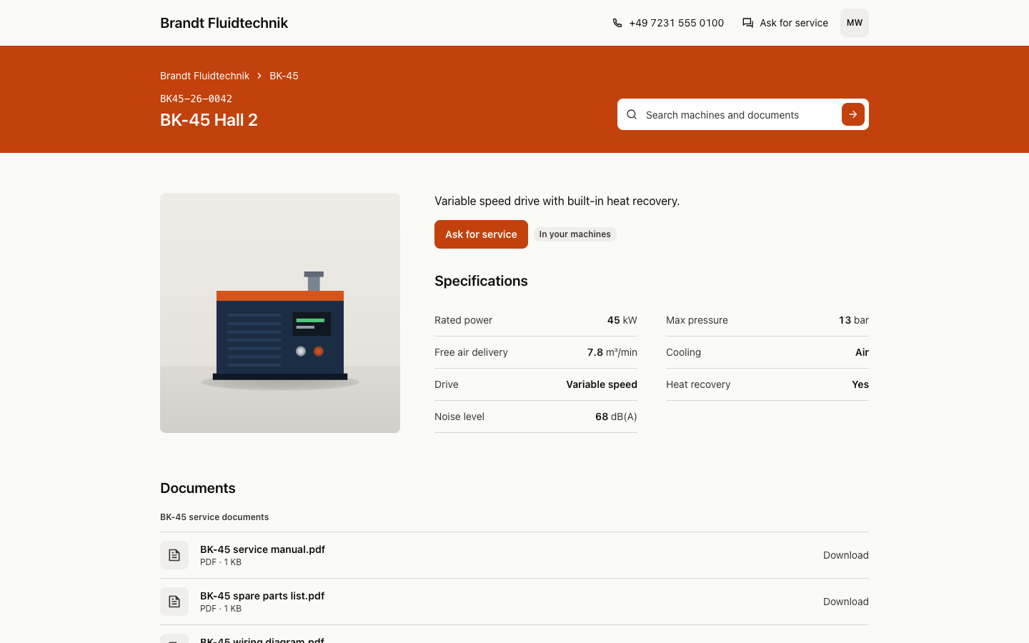The width and height of the screenshot is (1029, 643).
Task: Open the BK-45 compressor product image
Action: 280,313
